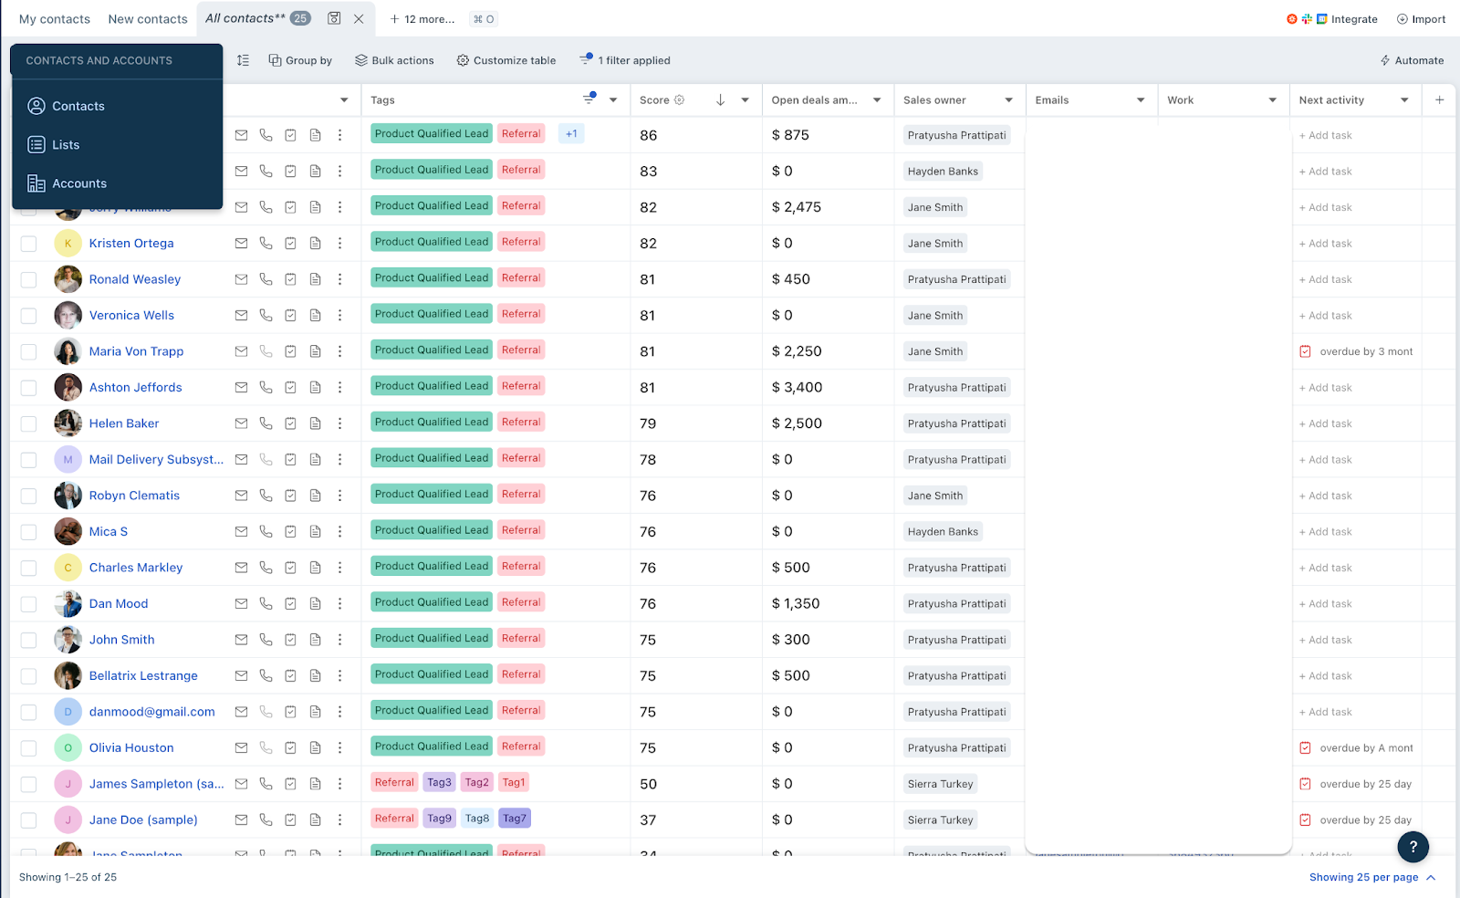
Task: Click the Tag7 tag on Jane Doe row
Action: tap(515, 819)
